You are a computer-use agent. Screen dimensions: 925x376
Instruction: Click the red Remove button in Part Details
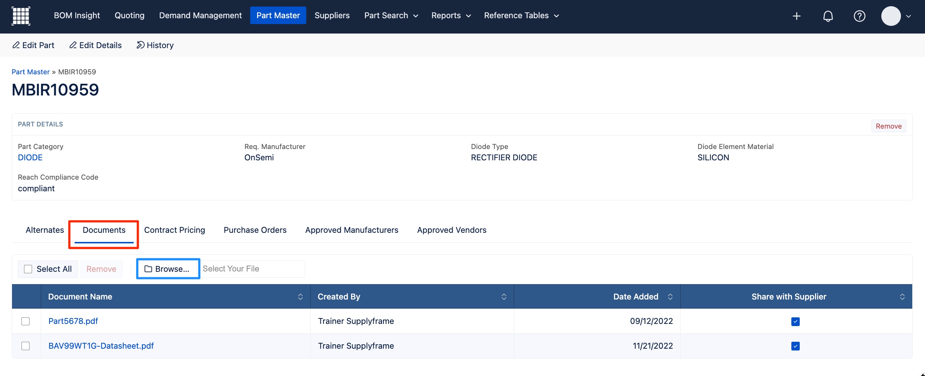coord(889,126)
